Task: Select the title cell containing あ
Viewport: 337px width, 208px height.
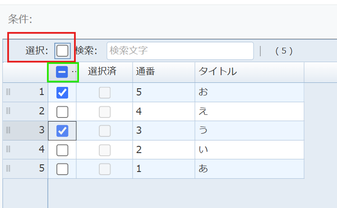Action: [x=249, y=169]
